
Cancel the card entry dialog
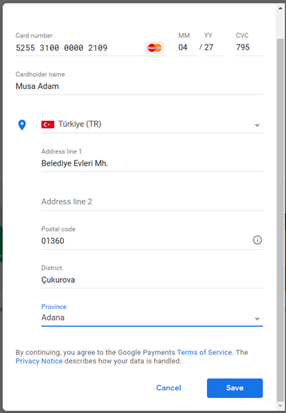(x=169, y=388)
